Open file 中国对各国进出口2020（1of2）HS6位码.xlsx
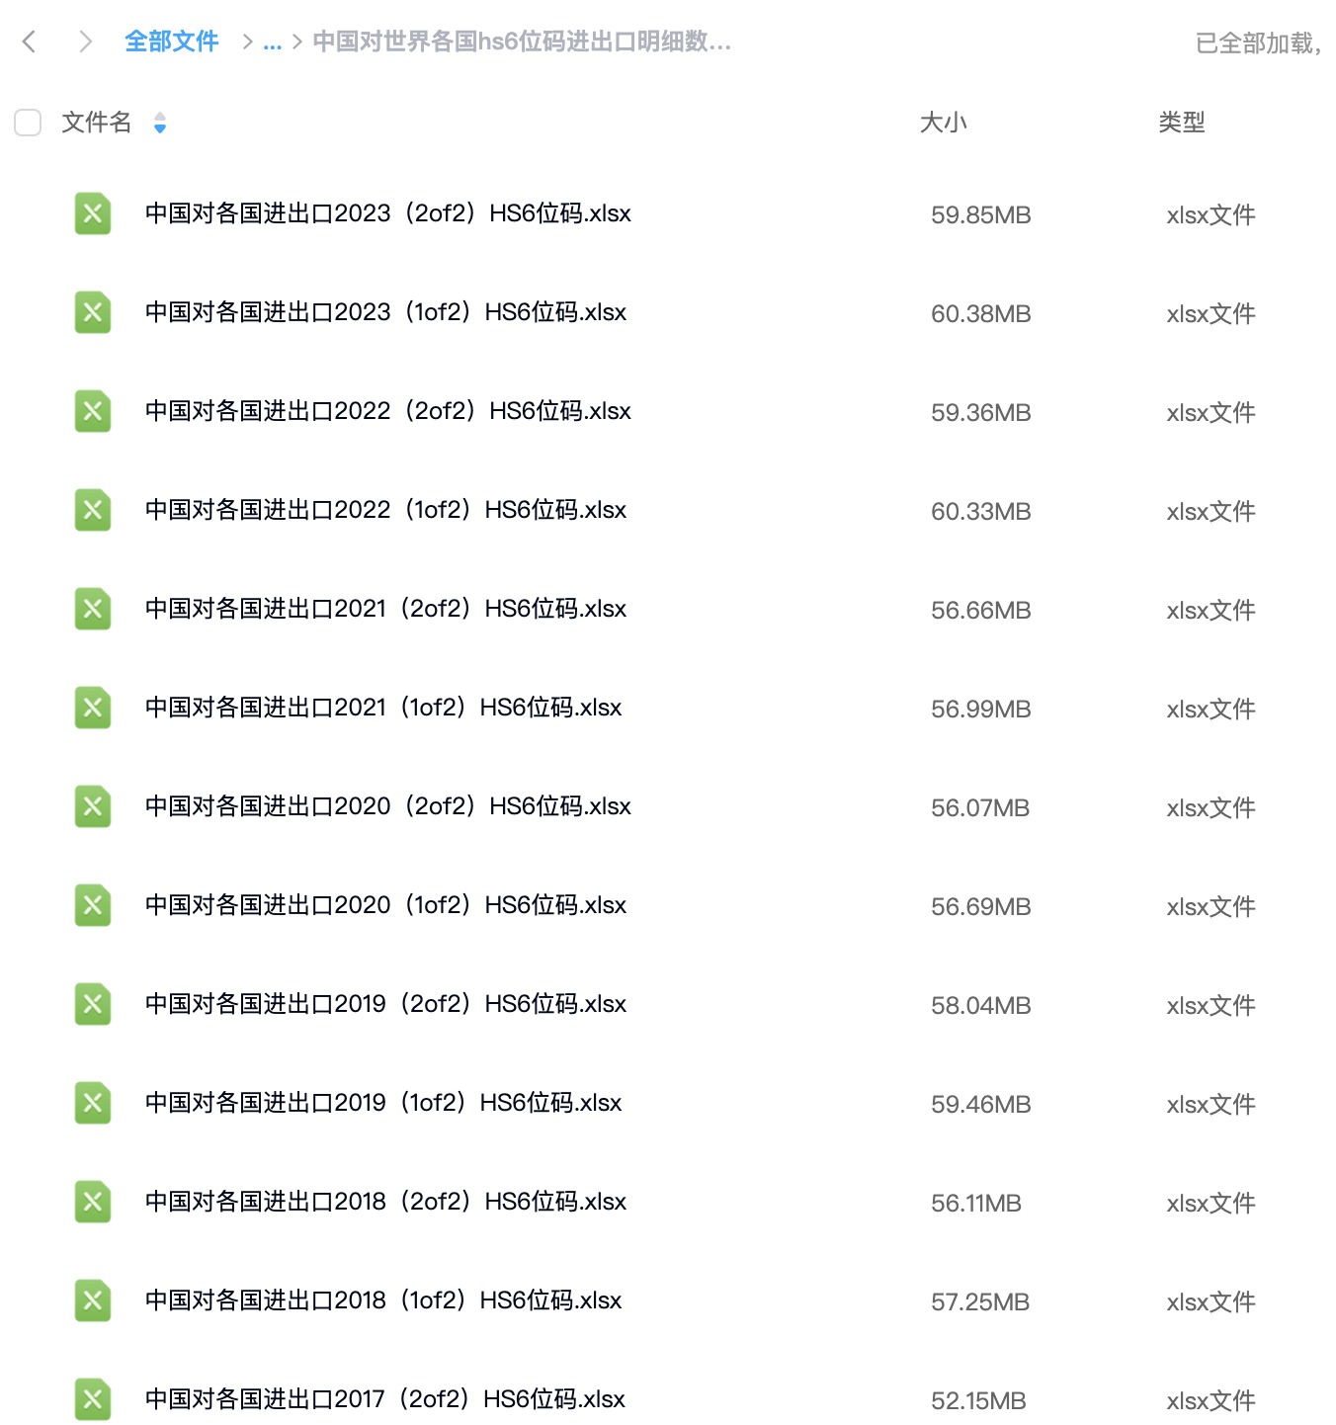The height and width of the screenshot is (1425, 1336). [x=385, y=905]
